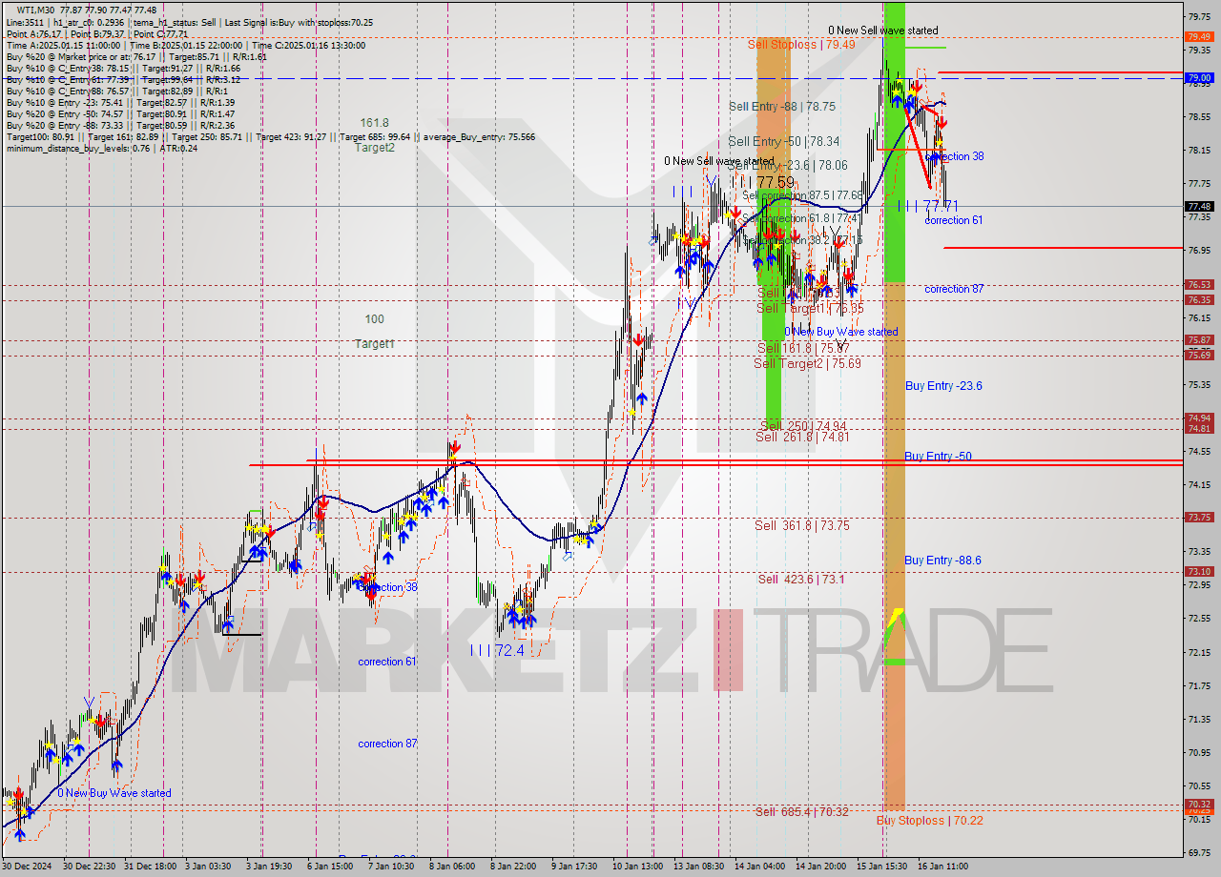
Task: Select the red 75.87 price axis tag
Action: [x=1198, y=339]
